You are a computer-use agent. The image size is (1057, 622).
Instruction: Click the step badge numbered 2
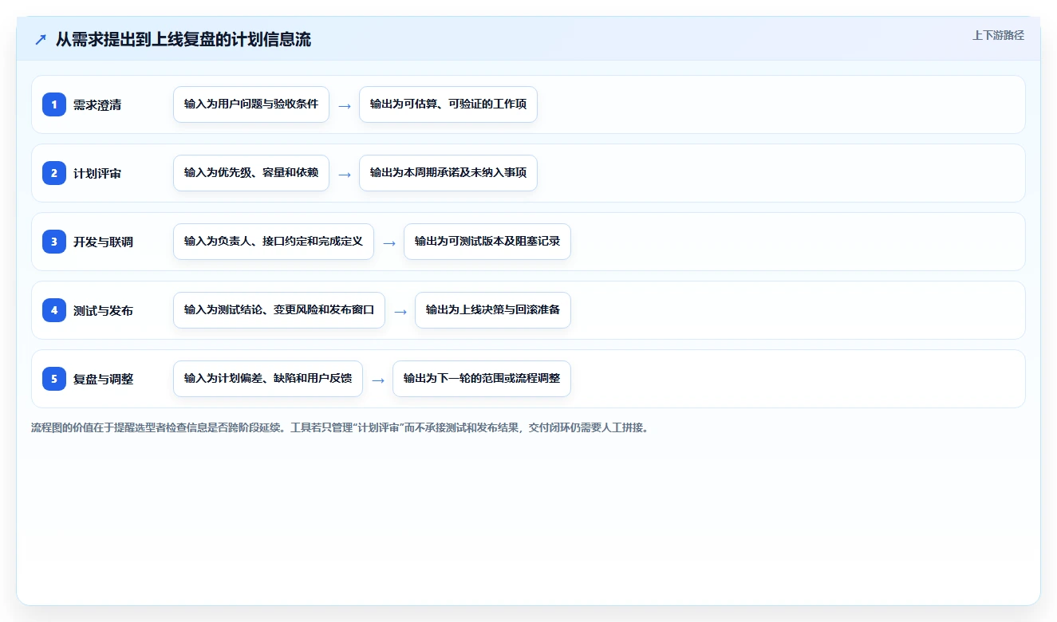54,173
